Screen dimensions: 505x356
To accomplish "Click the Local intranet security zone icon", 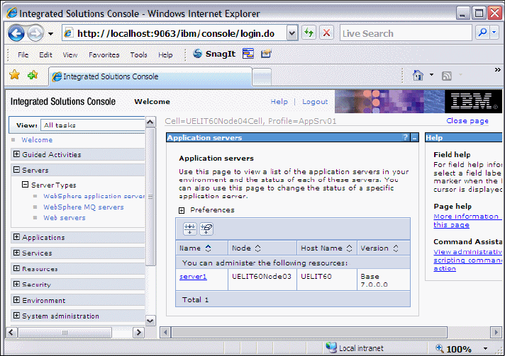I will coord(331,348).
